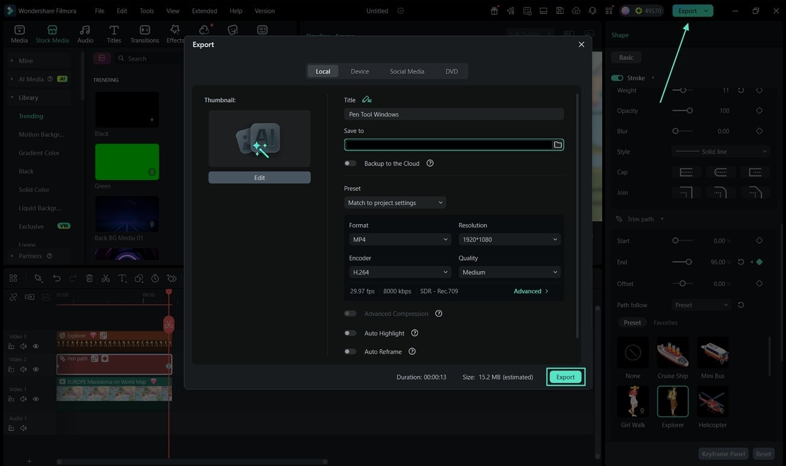The image size is (786, 466).
Task: Open the Save to folder browser icon
Action: pos(557,144)
